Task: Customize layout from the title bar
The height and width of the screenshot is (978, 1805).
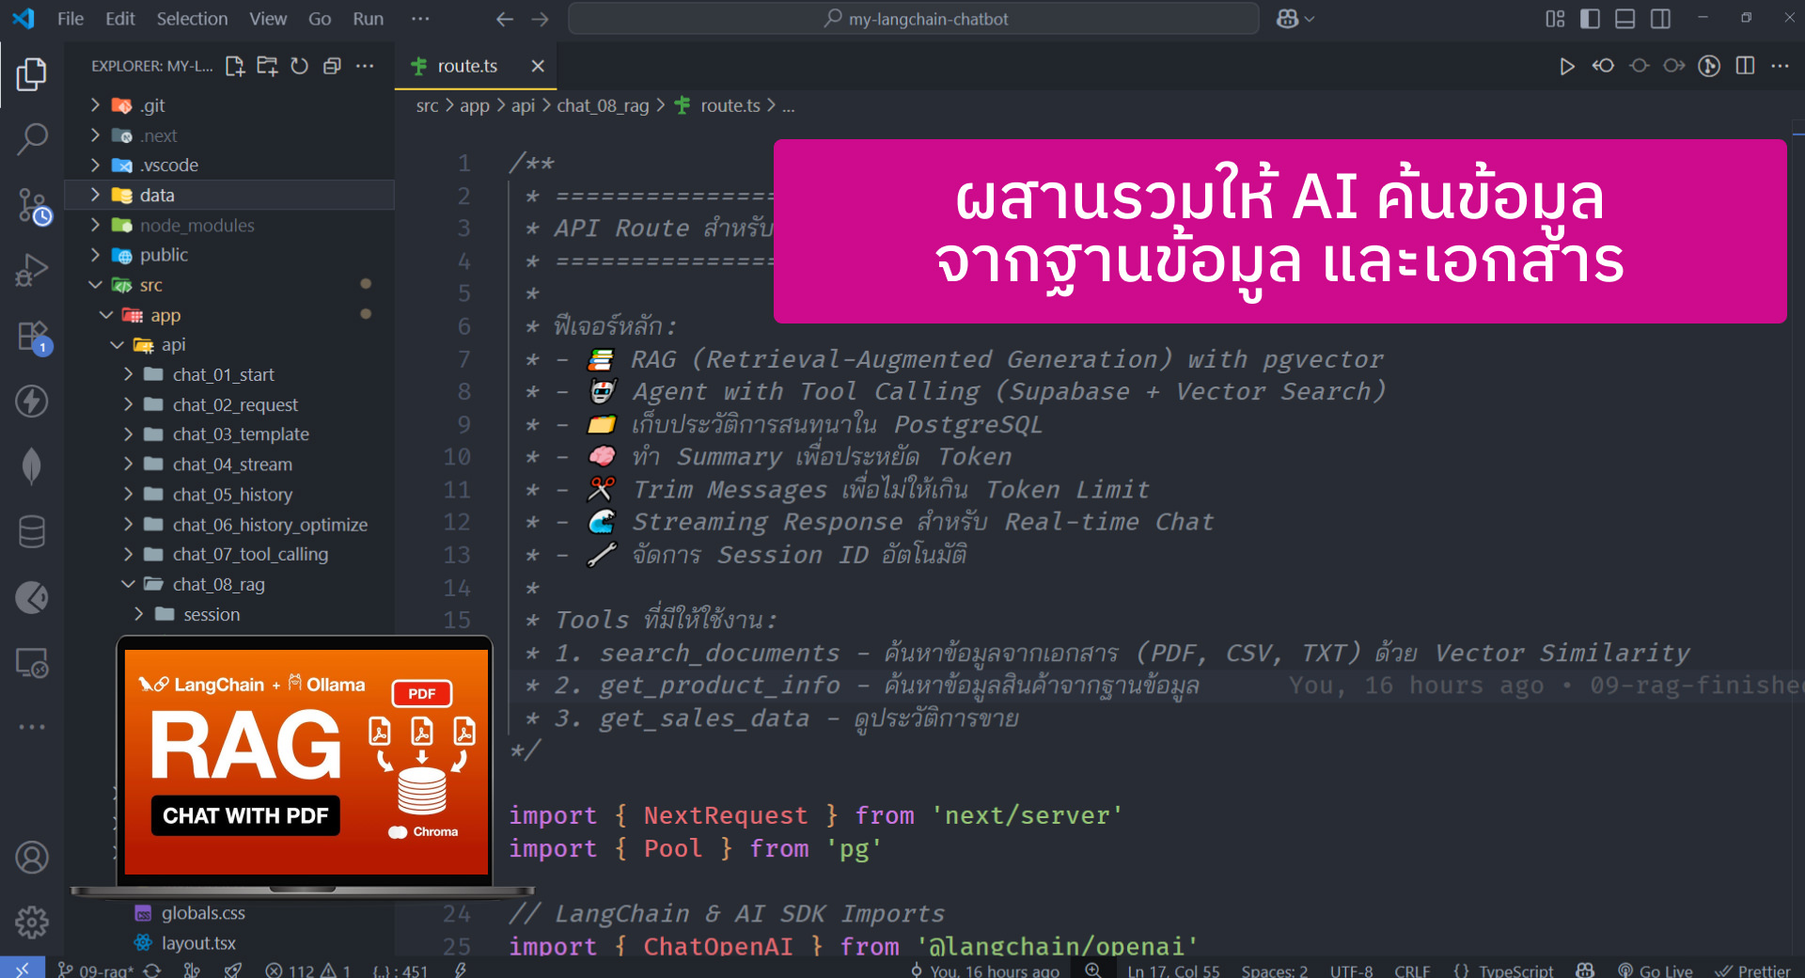Action: click(1556, 19)
